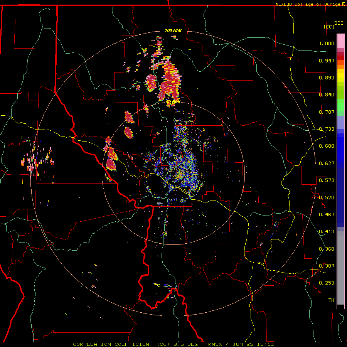Click the 0.467 legend value
Screen dimensions: 347x347
click(327, 215)
